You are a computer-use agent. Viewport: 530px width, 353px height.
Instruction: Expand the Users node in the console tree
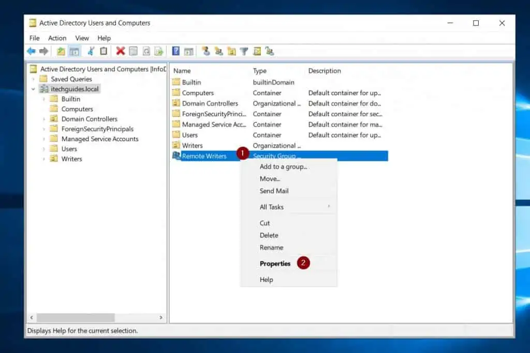click(44, 149)
